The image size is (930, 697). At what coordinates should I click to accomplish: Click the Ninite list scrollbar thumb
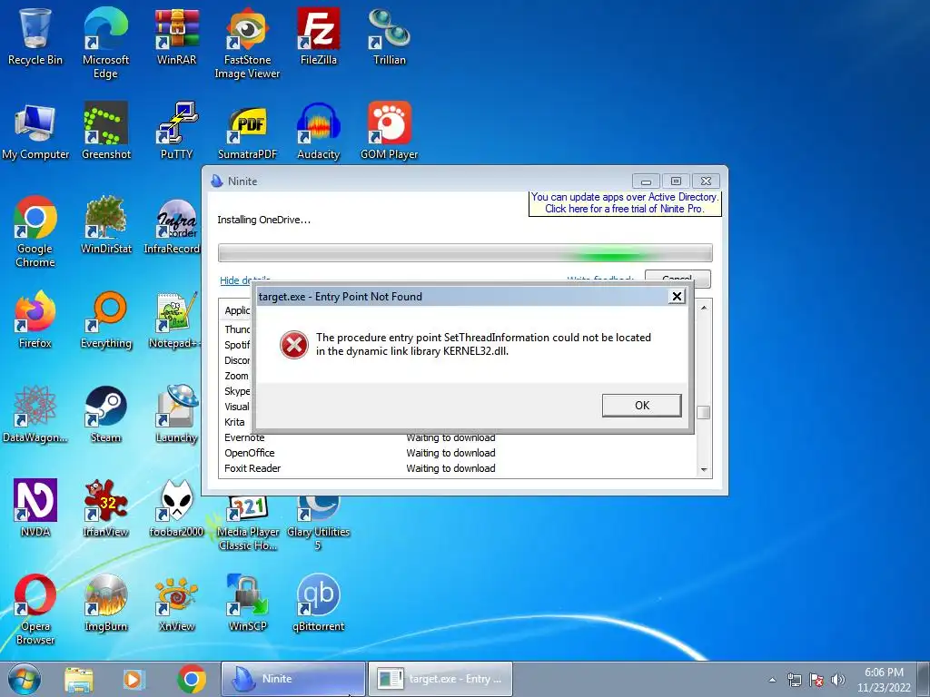pos(704,413)
